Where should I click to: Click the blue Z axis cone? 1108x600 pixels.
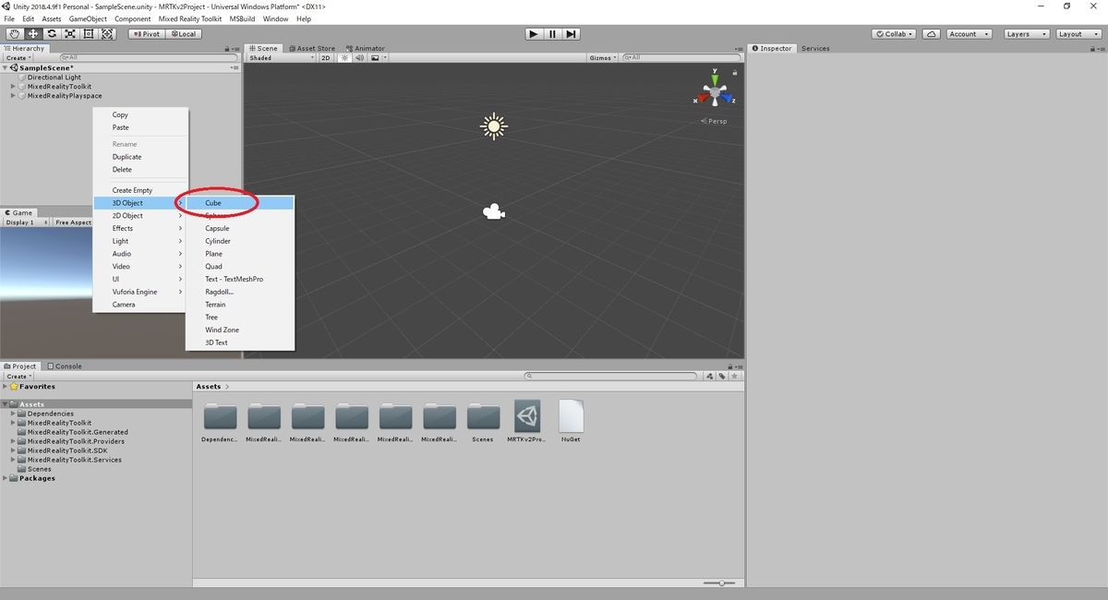[727, 96]
